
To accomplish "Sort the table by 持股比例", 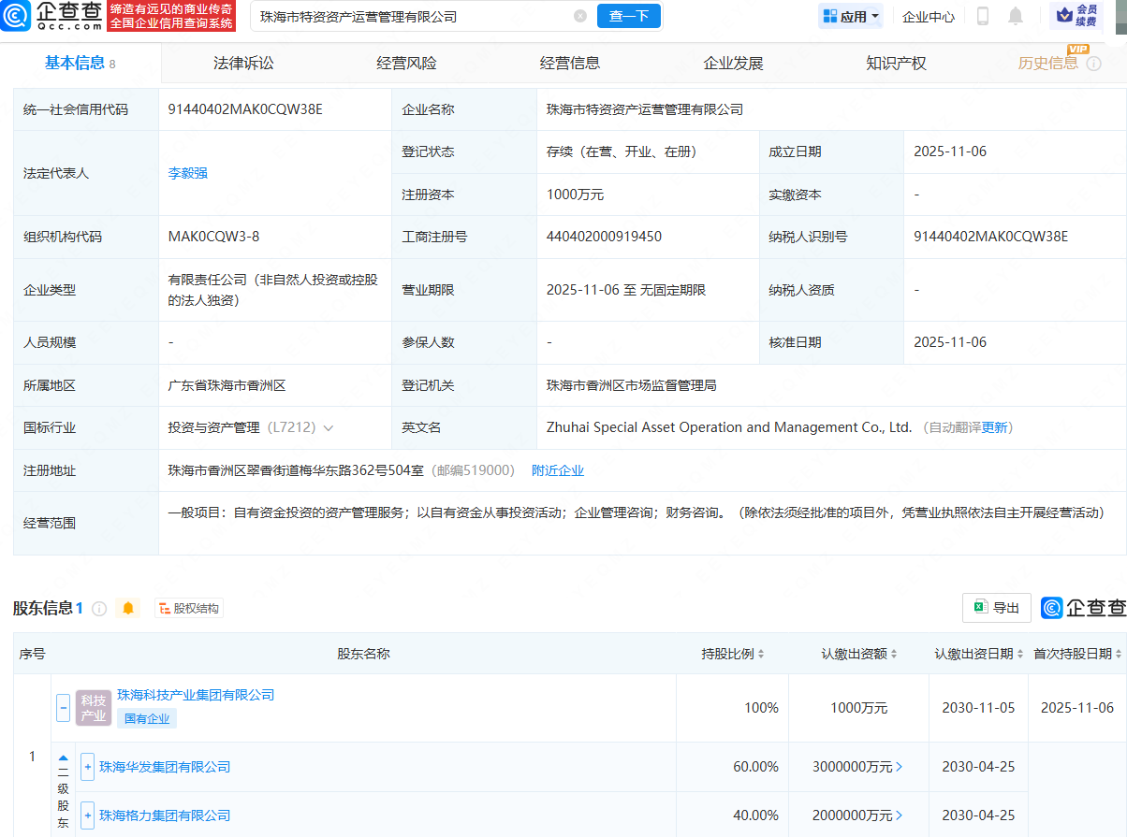I will tap(733, 654).
